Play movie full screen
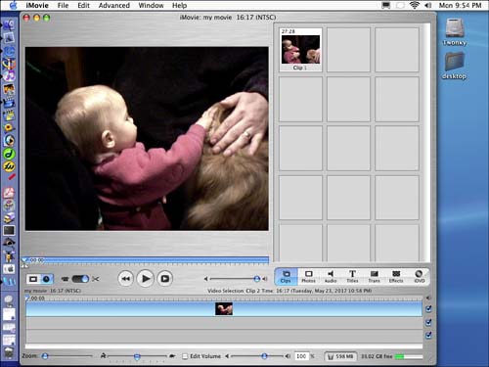This screenshot has height=367, width=489. click(x=165, y=279)
